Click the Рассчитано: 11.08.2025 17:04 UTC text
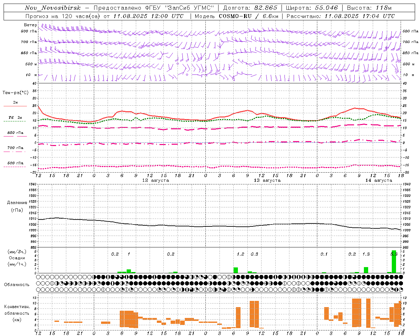The image size is (420, 336). tap(341, 16)
